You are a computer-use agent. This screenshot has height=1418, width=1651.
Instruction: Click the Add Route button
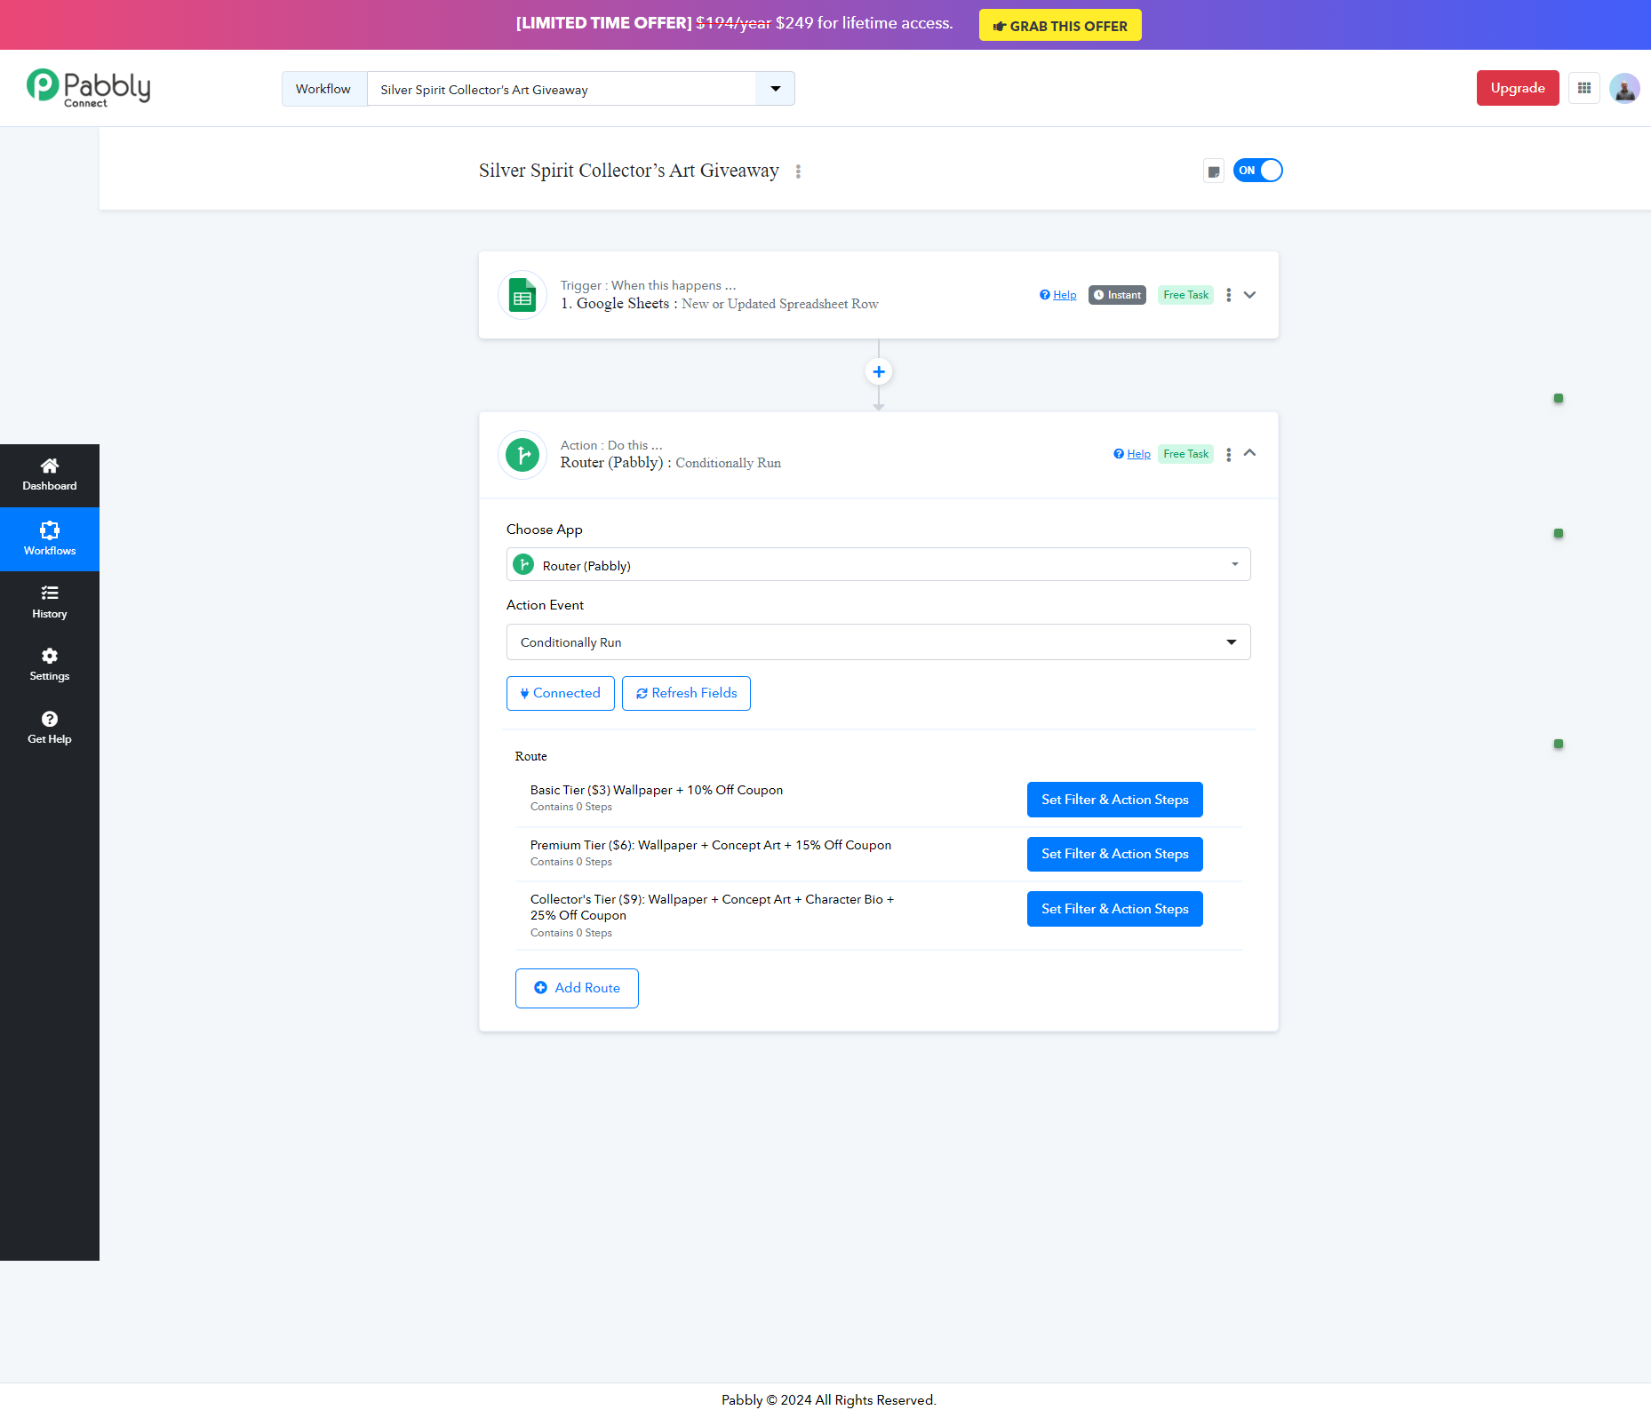[x=577, y=989]
